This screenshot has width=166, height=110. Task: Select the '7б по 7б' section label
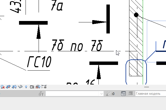77,45
